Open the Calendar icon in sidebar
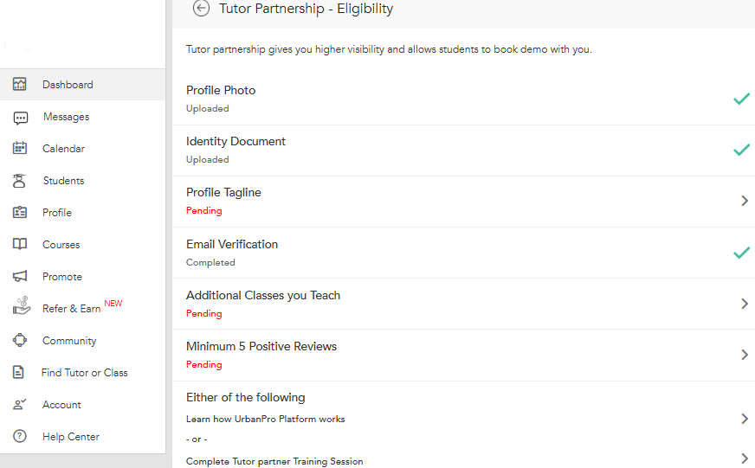755x468 pixels. [20, 149]
